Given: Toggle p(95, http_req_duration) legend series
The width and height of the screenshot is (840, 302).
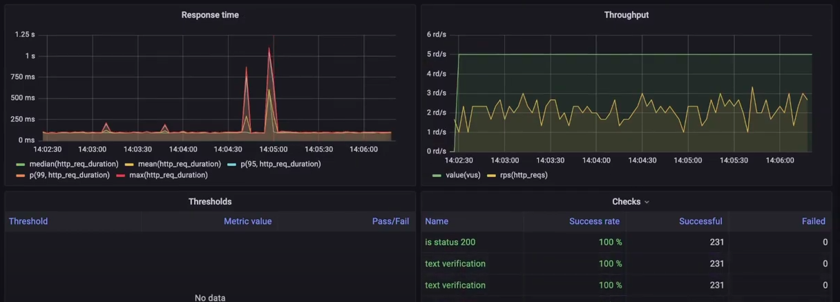Looking at the screenshot, I should coord(280,164).
